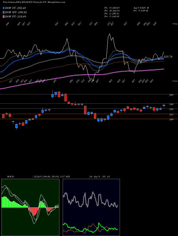Image resolution: width=178 pixels, height=236 pixels.
Task: Click the 234 price level label
Action: (171, 109)
